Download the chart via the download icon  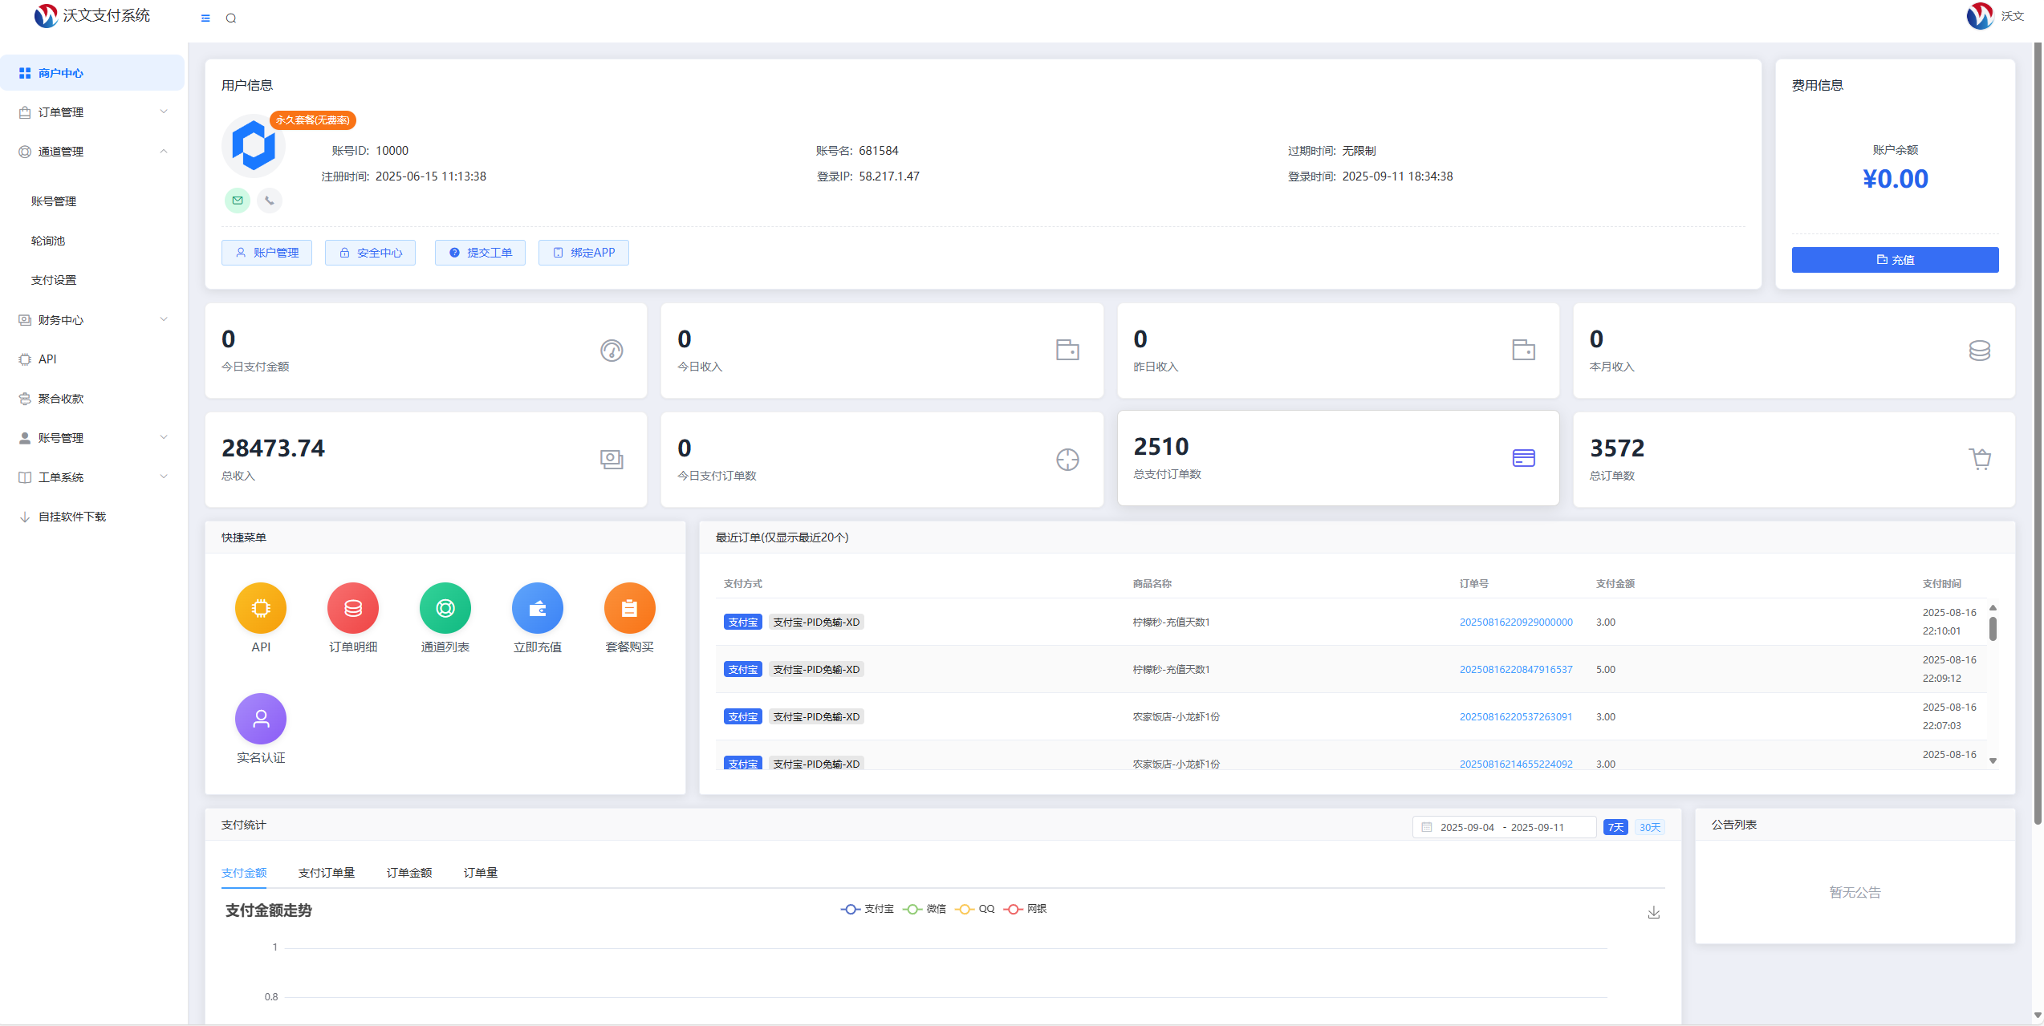point(1654,913)
